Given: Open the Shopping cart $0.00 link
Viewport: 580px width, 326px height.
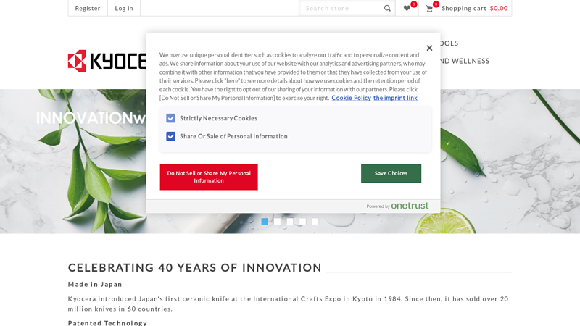Looking at the screenshot, I should pyautogui.click(x=474, y=8).
